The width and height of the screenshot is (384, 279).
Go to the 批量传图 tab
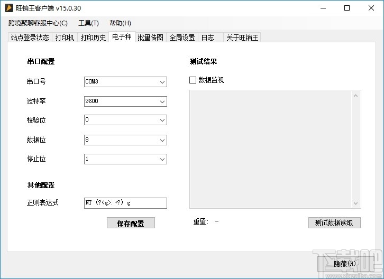151,38
